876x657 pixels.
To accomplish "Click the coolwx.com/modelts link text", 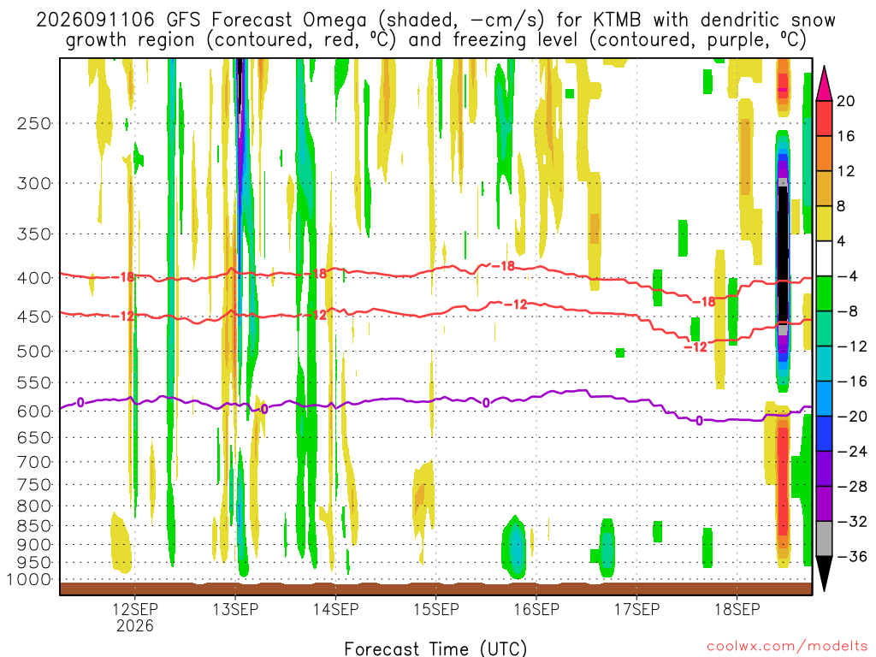I will pos(787,647).
